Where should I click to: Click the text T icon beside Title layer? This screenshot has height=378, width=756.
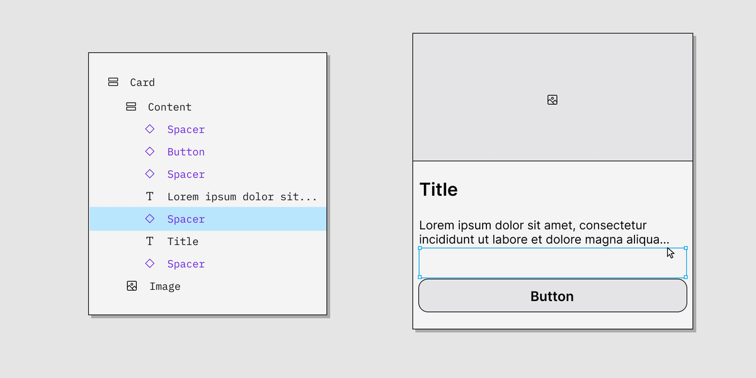pyautogui.click(x=150, y=241)
